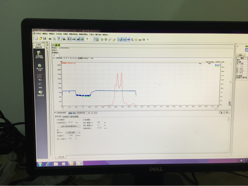This screenshot has width=248, height=186.
Task: Open 数据处理 data processing from sidebar
Action: 40,93
